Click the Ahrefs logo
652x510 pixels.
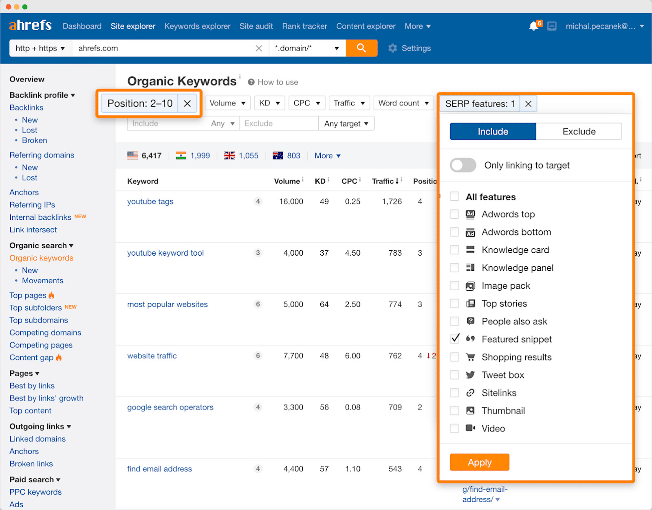[31, 26]
